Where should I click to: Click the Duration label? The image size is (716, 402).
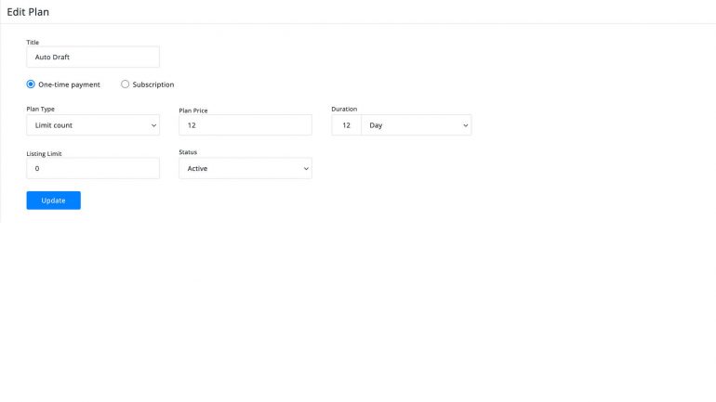point(344,109)
